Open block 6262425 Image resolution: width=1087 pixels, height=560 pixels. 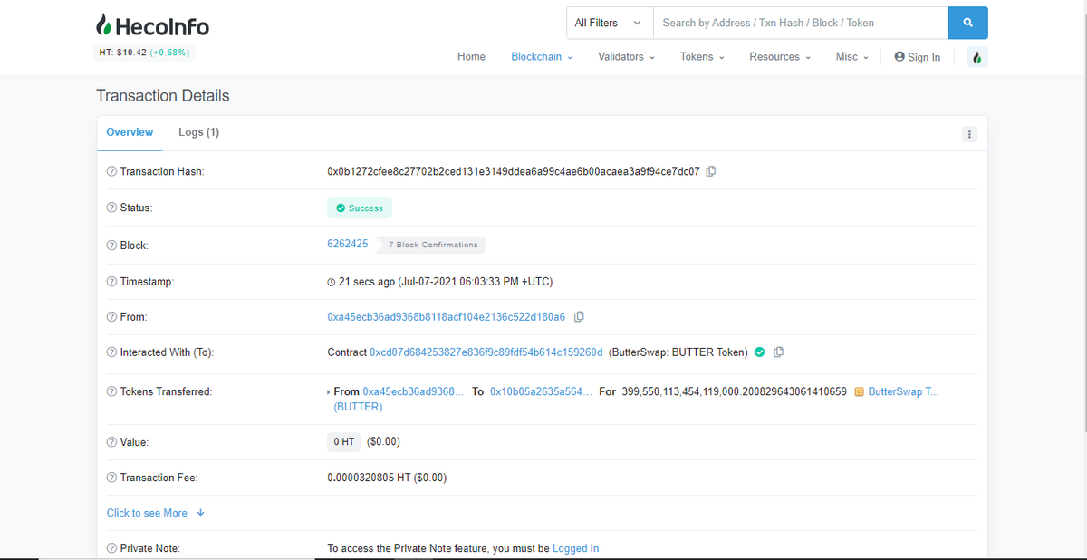pos(348,244)
